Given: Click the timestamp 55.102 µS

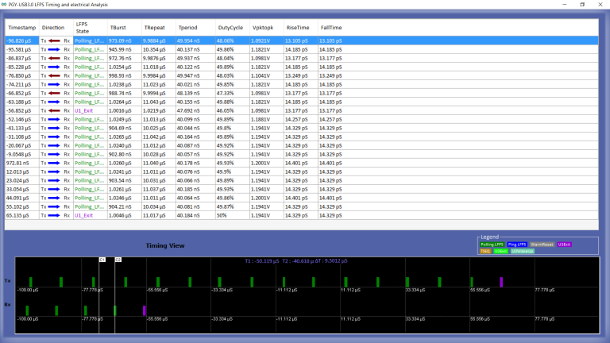Looking at the screenshot, I should [17, 207].
